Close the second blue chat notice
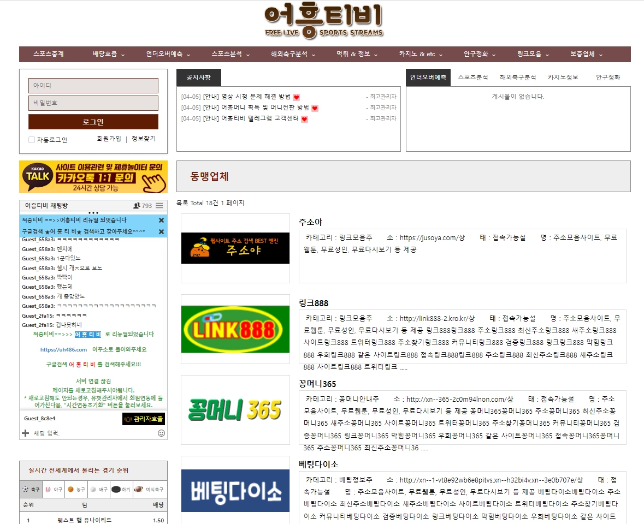 click(161, 232)
